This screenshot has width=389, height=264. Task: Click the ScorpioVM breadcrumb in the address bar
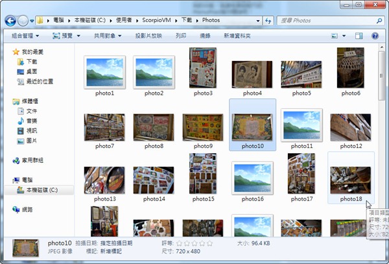[x=156, y=20]
